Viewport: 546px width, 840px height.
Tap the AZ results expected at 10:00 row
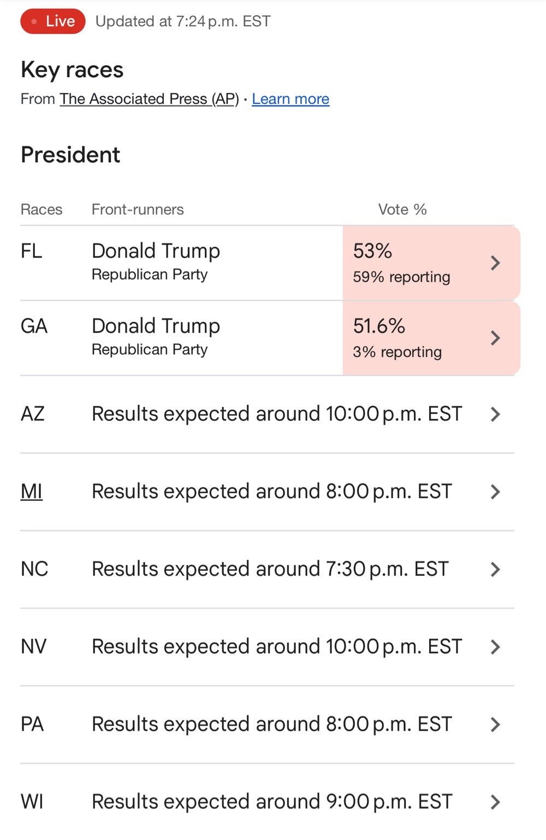point(268,415)
